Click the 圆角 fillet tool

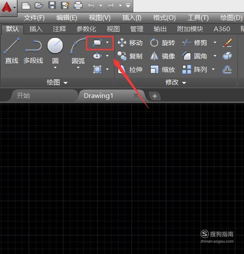click(195, 56)
